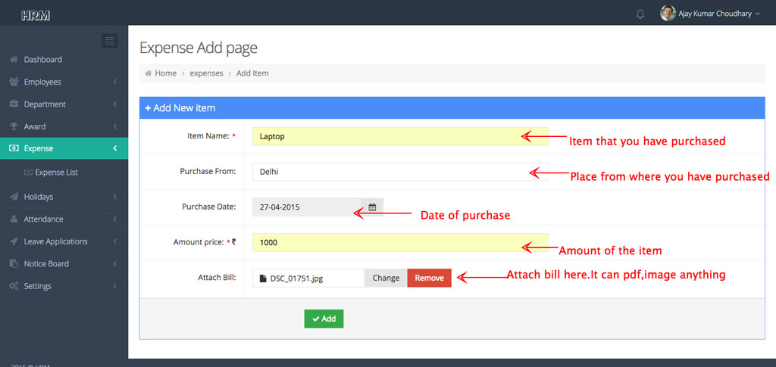Open the Holidays menu item

pos(38,197)
